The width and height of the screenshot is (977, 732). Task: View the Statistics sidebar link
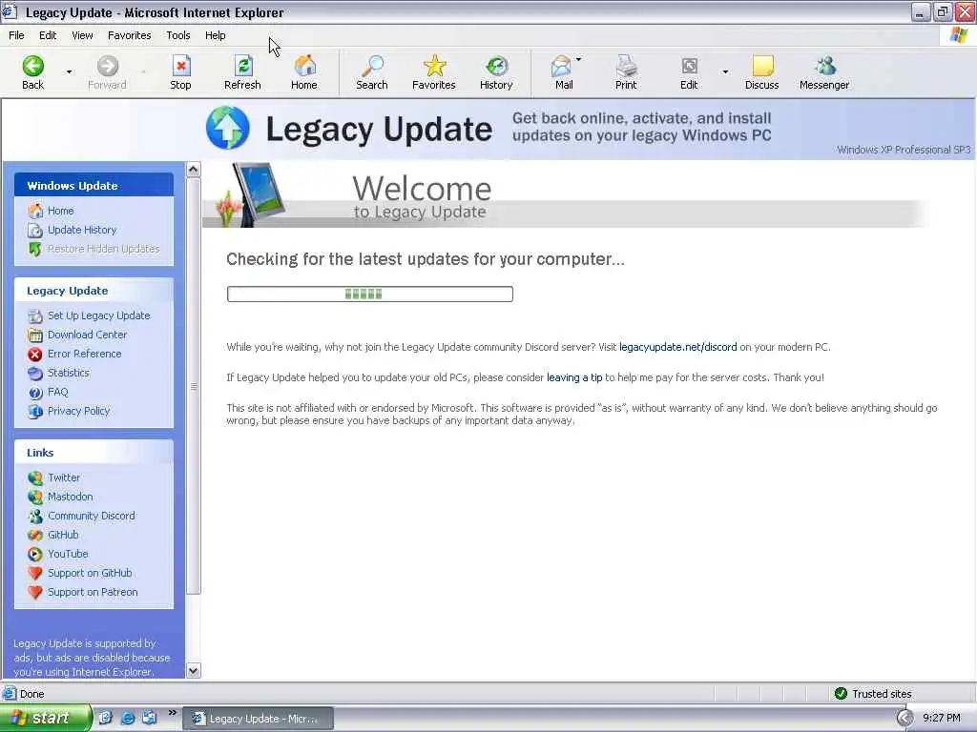(68, 373)
